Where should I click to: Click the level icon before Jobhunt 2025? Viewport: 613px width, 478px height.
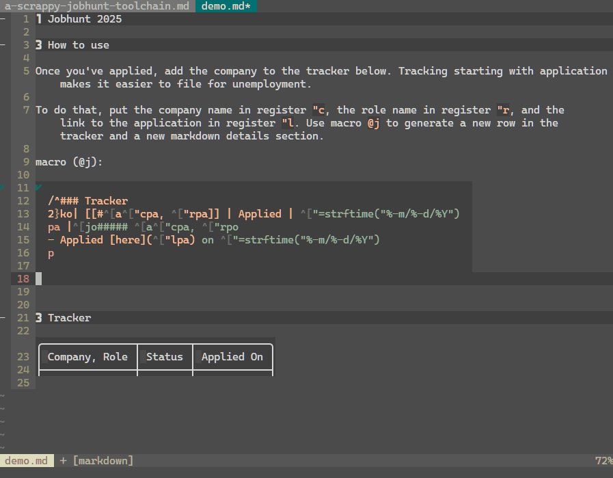tap(39, 19)
